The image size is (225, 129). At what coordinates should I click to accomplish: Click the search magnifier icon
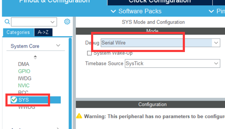7,22
